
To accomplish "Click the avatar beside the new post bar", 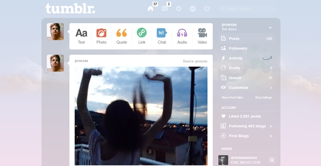I will [55, 32].
